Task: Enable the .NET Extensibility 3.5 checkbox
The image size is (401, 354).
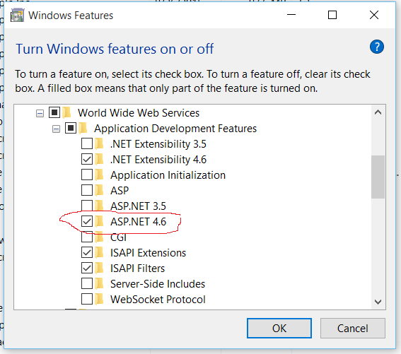Action: pyautogui.click(x=87, y=143)
